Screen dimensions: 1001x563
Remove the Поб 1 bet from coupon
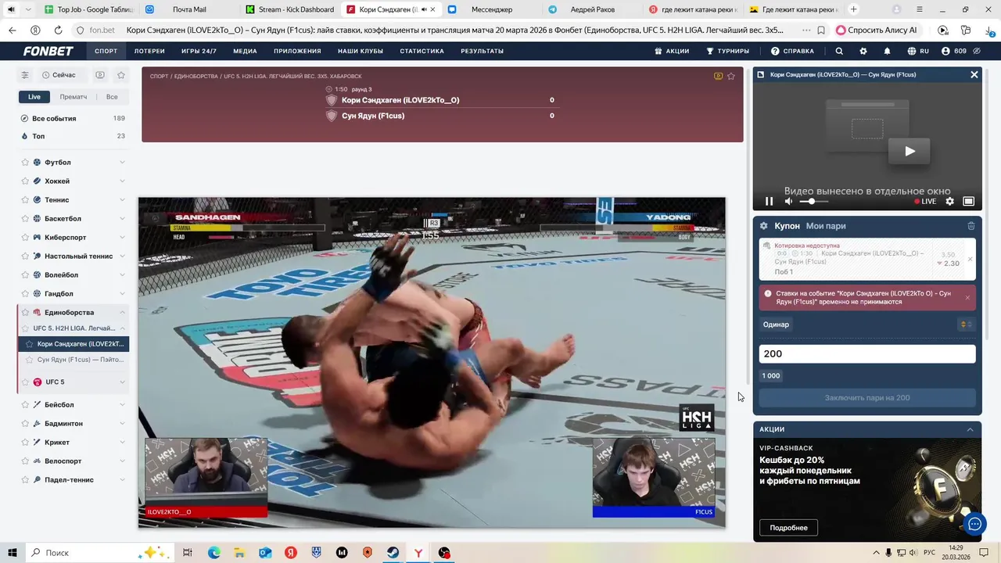tap(971, 259)
